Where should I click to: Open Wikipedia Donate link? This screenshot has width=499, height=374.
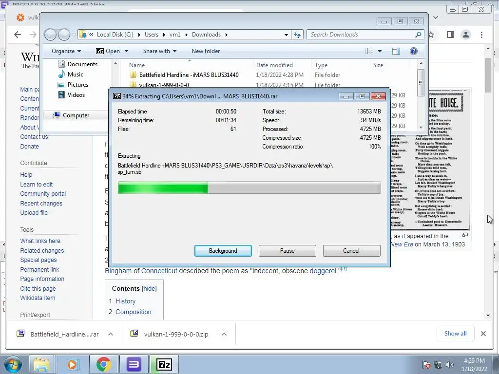[x=30, y=146]
